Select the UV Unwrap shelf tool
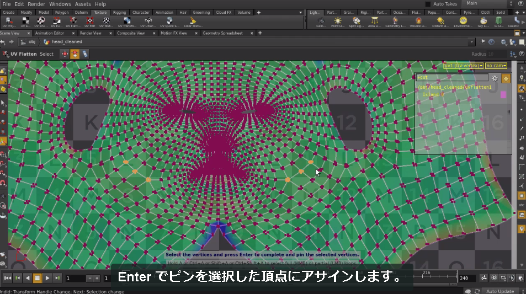Viewport: 526px width, 294px height. tap(148, 22)
